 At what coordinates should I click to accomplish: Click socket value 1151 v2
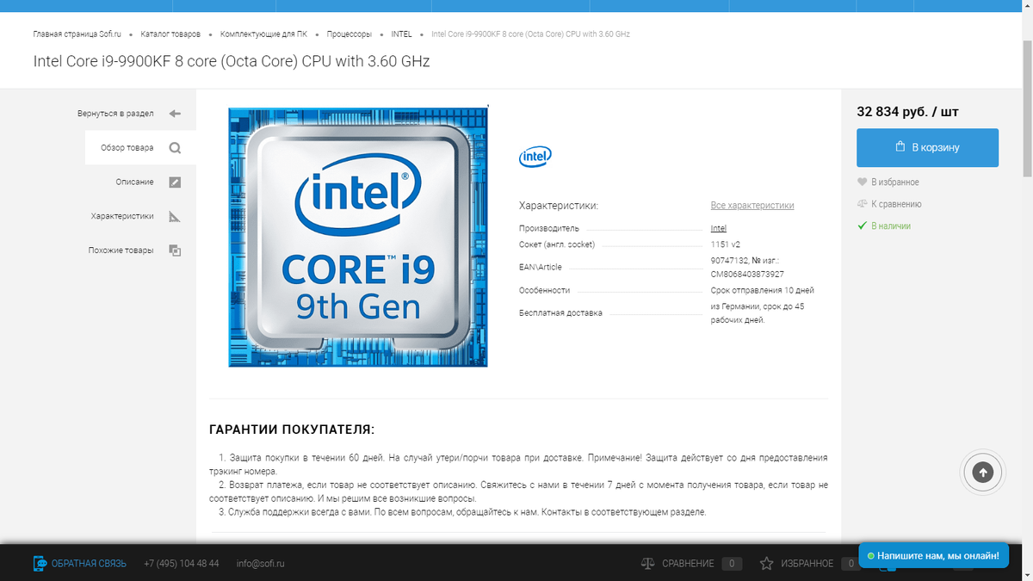[x=726, y=244]
